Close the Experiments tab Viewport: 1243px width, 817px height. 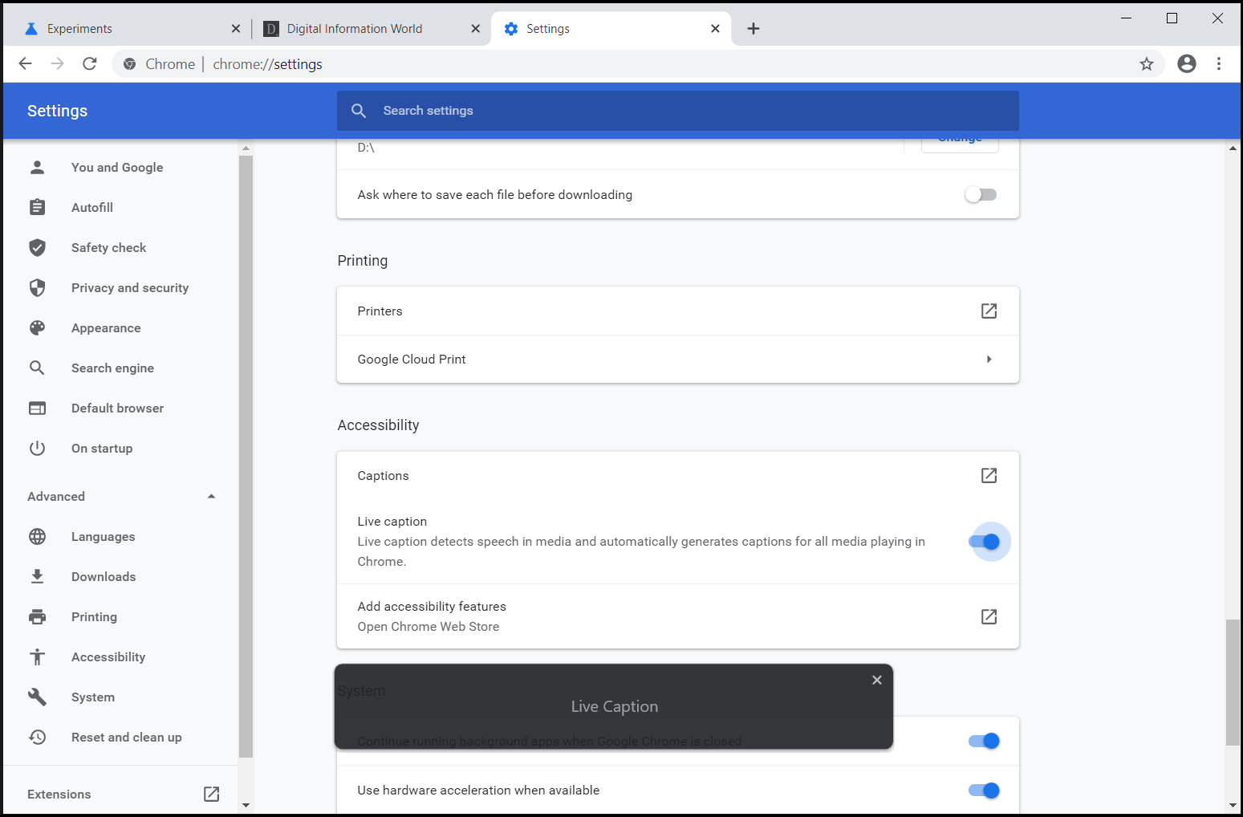point(236,29)
